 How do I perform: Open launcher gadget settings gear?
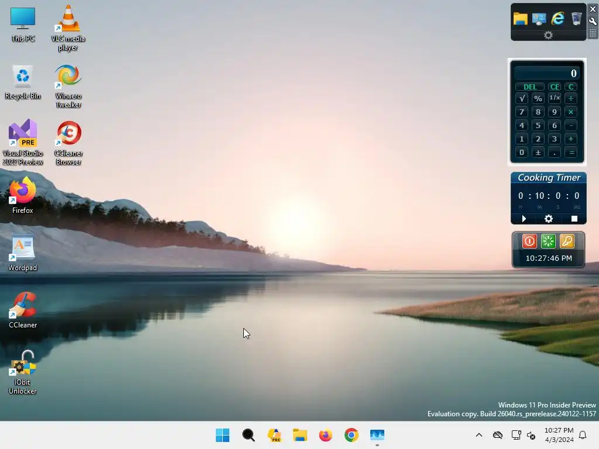[x=548, y=35]
